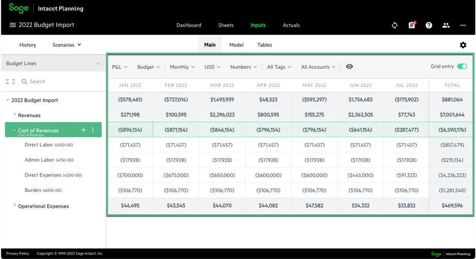Viewport: 476px width, 259px height.
Task: Expand the Operational Expenses node
Action: (x=14, y=205)
